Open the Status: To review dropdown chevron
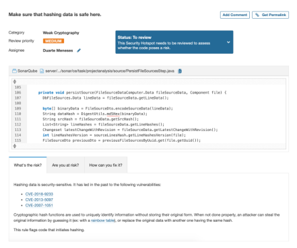297x248 pixels. click(x=228, y=42)
